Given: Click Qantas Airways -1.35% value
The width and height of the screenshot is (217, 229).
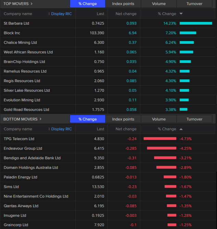Looking at the screenshot, I should point(186,206).
